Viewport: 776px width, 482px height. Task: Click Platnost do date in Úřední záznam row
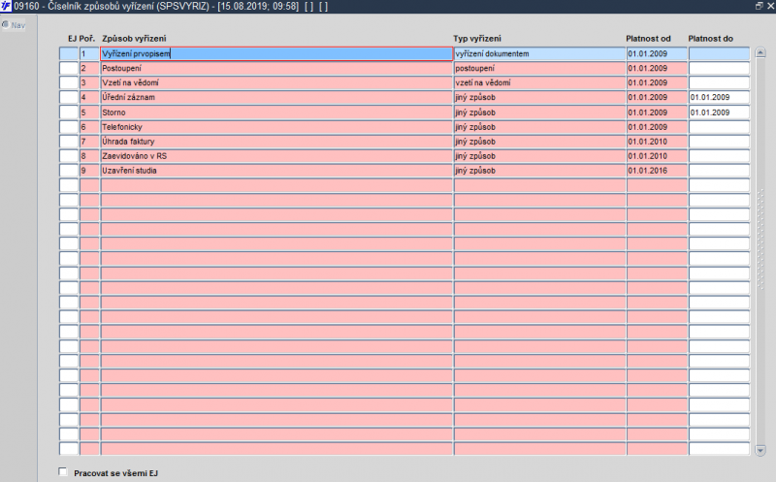(x=719, y=98)
